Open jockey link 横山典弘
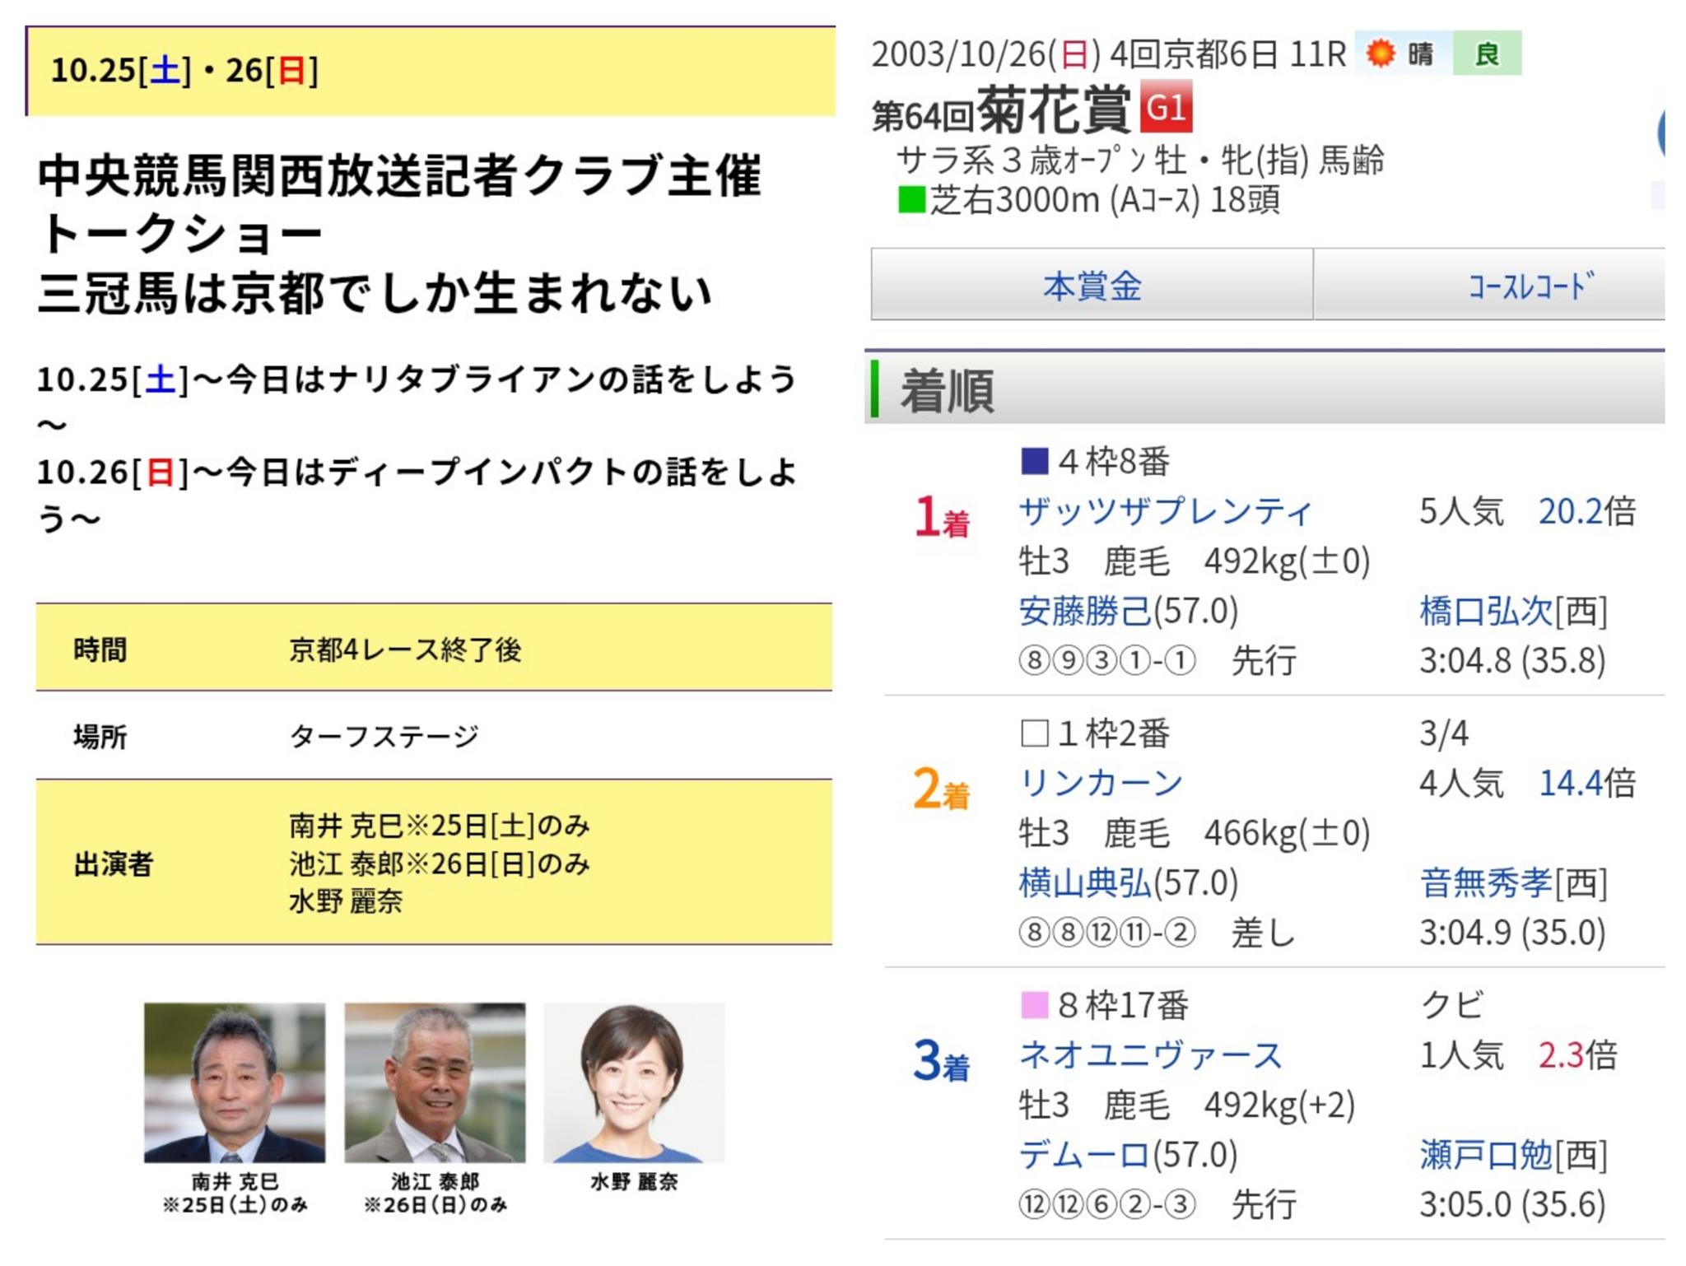Image resolution: width=1686 pixels, height=1266 pixels. tap(1085, 883)
